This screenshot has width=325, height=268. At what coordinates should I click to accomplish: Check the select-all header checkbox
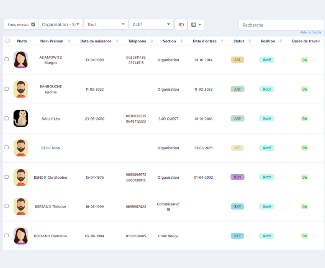click(8, 41)
